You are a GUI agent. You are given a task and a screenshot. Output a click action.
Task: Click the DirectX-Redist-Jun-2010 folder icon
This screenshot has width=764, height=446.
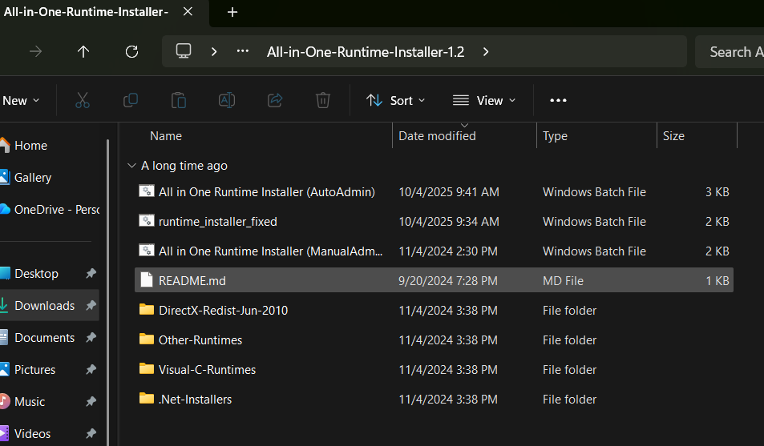pyautogui.click(x=147, y=310)
